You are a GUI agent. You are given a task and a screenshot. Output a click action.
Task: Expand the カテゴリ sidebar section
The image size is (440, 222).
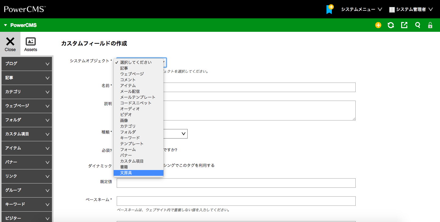tap(27, 92)
